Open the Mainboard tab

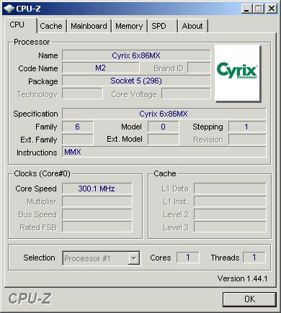(89, 26)
